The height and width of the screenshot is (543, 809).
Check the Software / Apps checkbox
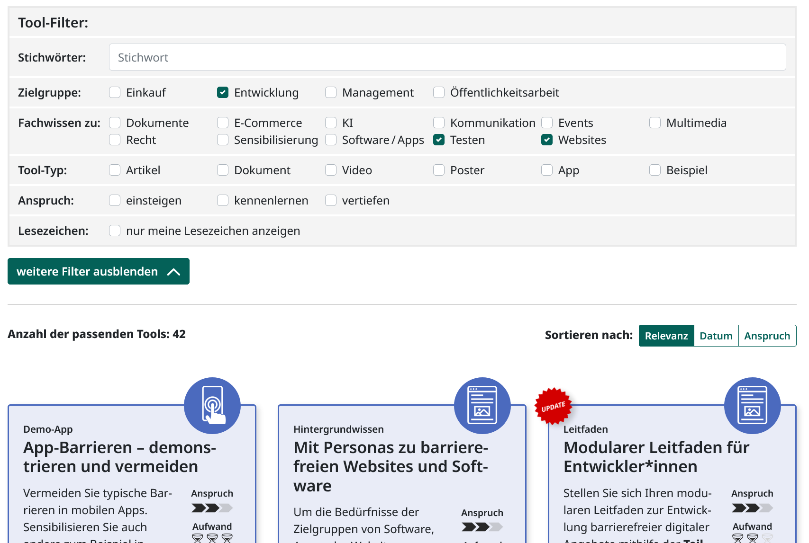point(331,140)
